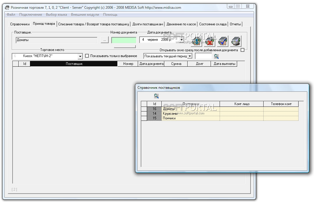Image resolution: width=314 pixels, height=202 pixels.
Task: Select the 'Донаты' row in suppliers directory
Action: click(x=220, y=109)
